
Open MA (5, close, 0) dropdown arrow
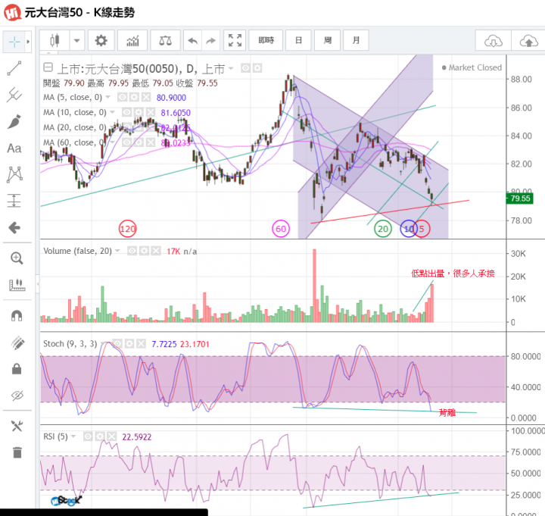[x=108, y=97]
